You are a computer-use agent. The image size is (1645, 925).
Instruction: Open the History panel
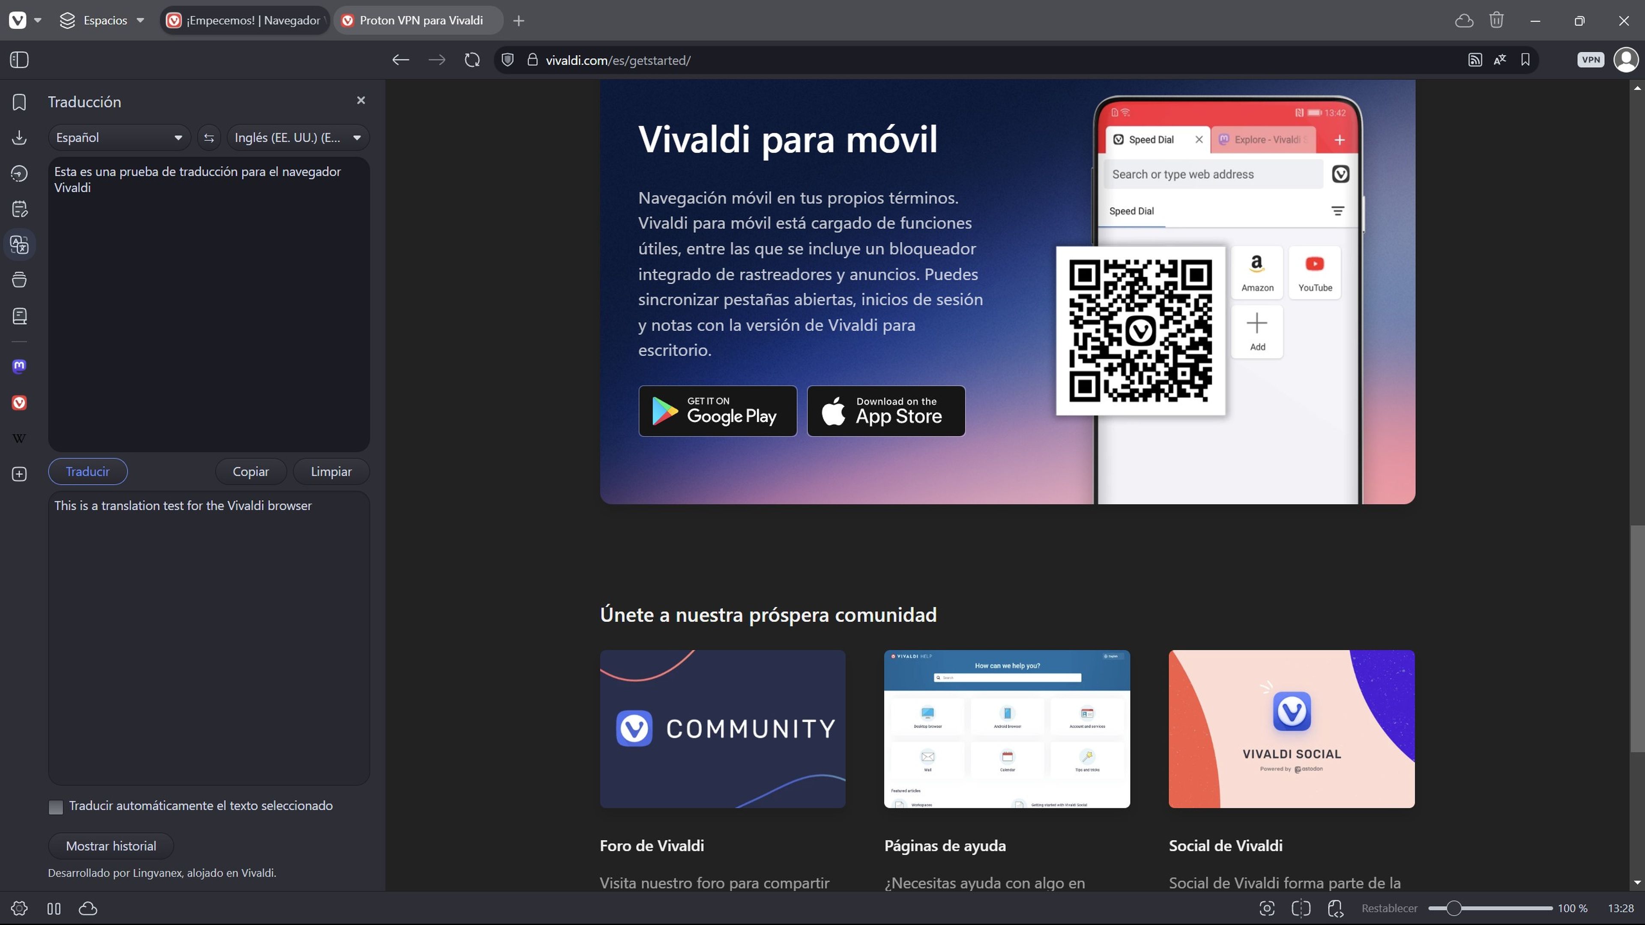[19, 173]
